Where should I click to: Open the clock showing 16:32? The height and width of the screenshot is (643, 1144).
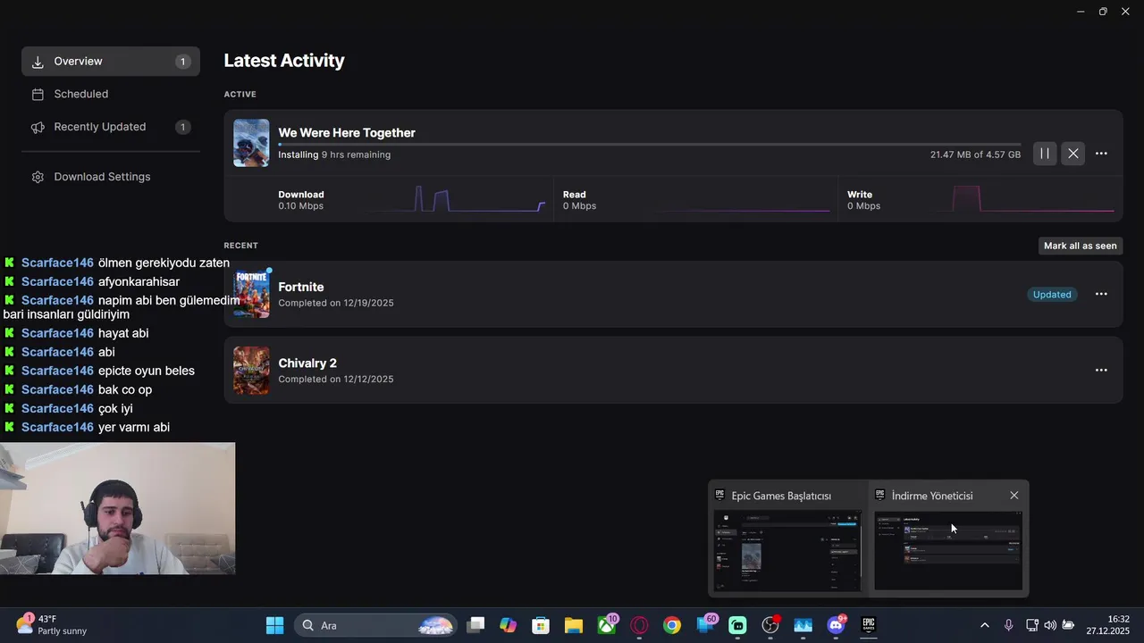pyautogui.click(x=1108, y=625)
